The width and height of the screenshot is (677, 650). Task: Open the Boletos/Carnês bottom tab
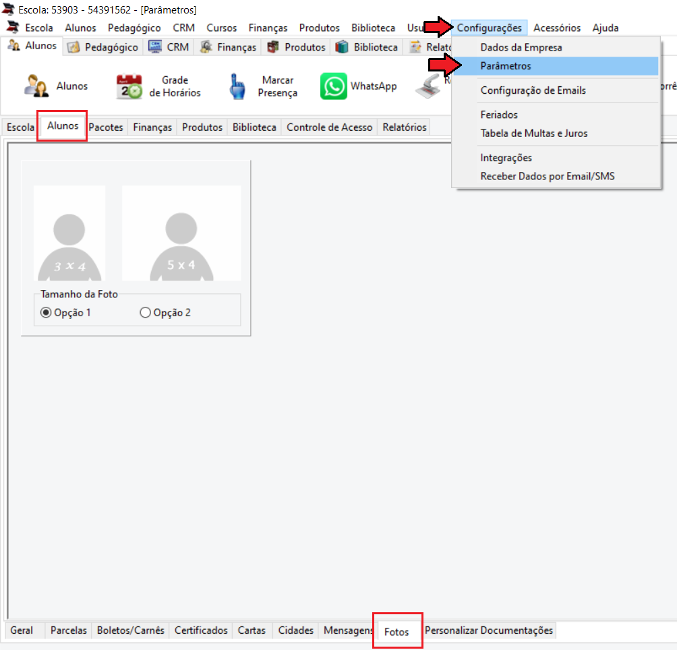[131, 630]
